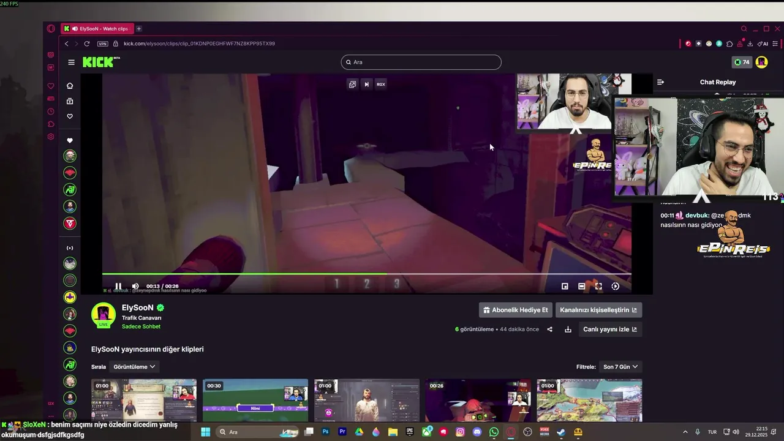This screenshot has width=784, height=441.
Task: Download the clip
Action: coord(568,330)
